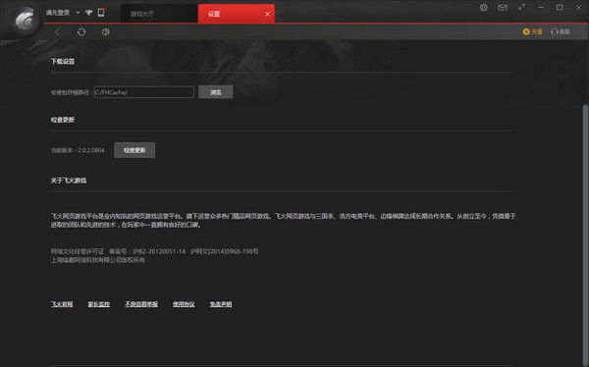
Task: Click the 关于飞火游戏 section heading
Action: click(69, 181)
